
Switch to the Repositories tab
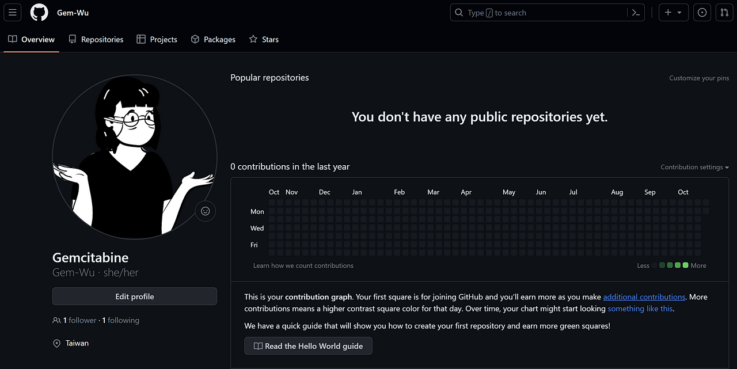[x=96, y=39]
